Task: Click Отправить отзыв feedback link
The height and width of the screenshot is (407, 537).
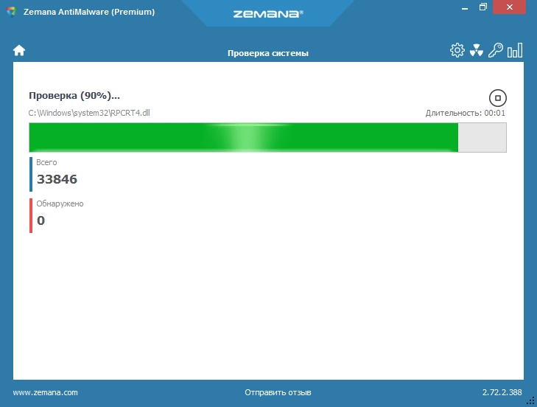Action: click(278, 392)
